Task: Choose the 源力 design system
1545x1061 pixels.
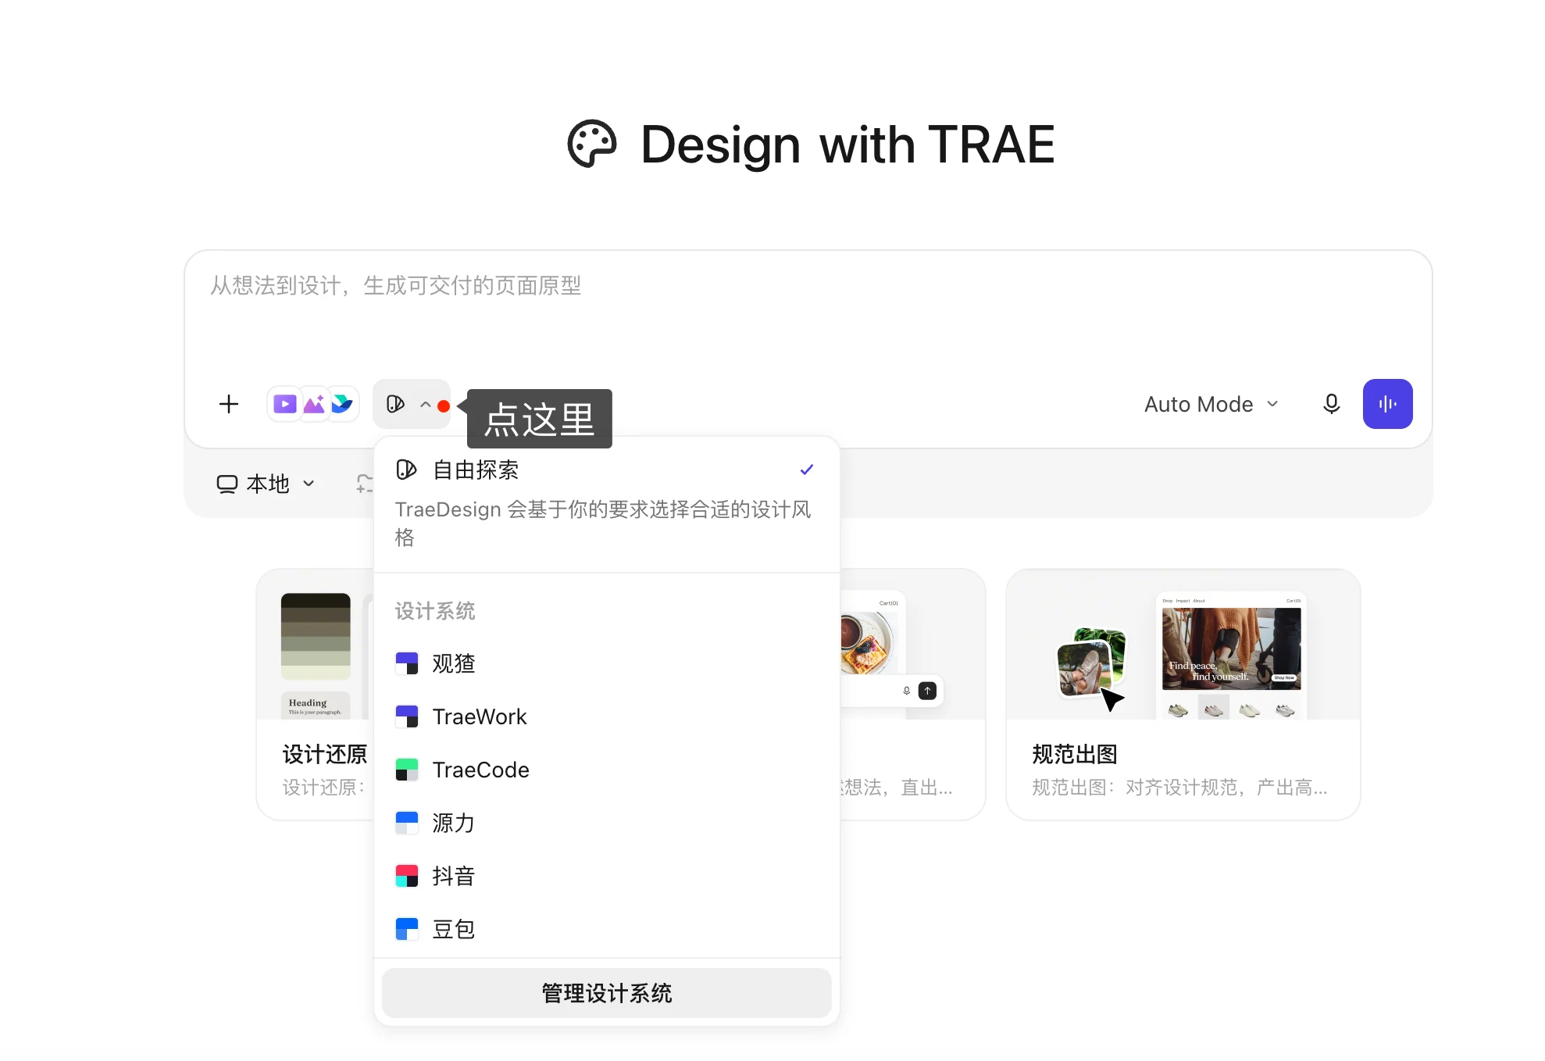Action: point(607,823)
